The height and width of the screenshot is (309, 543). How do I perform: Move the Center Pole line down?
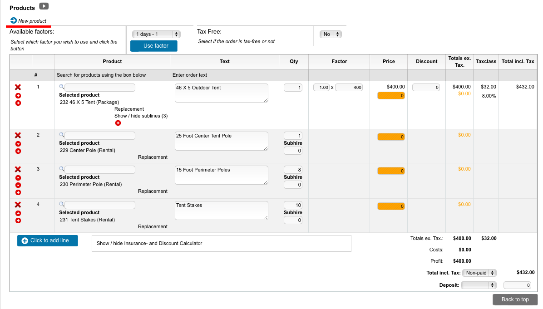point(18,144)
